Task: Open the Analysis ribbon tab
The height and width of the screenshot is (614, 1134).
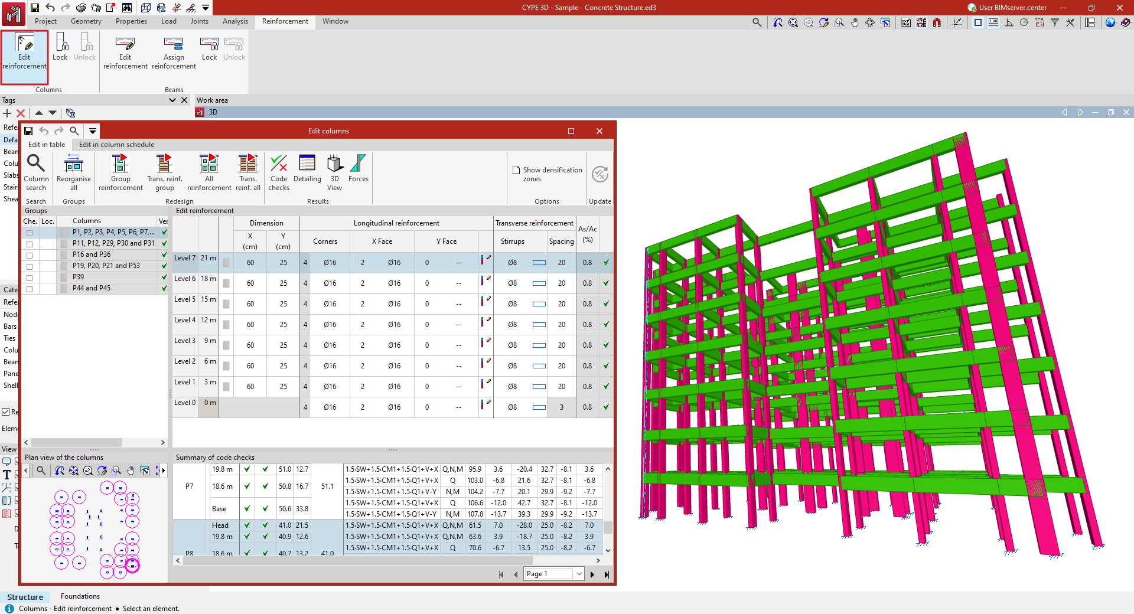Action: pyautogui.click(x=235, y=21)
